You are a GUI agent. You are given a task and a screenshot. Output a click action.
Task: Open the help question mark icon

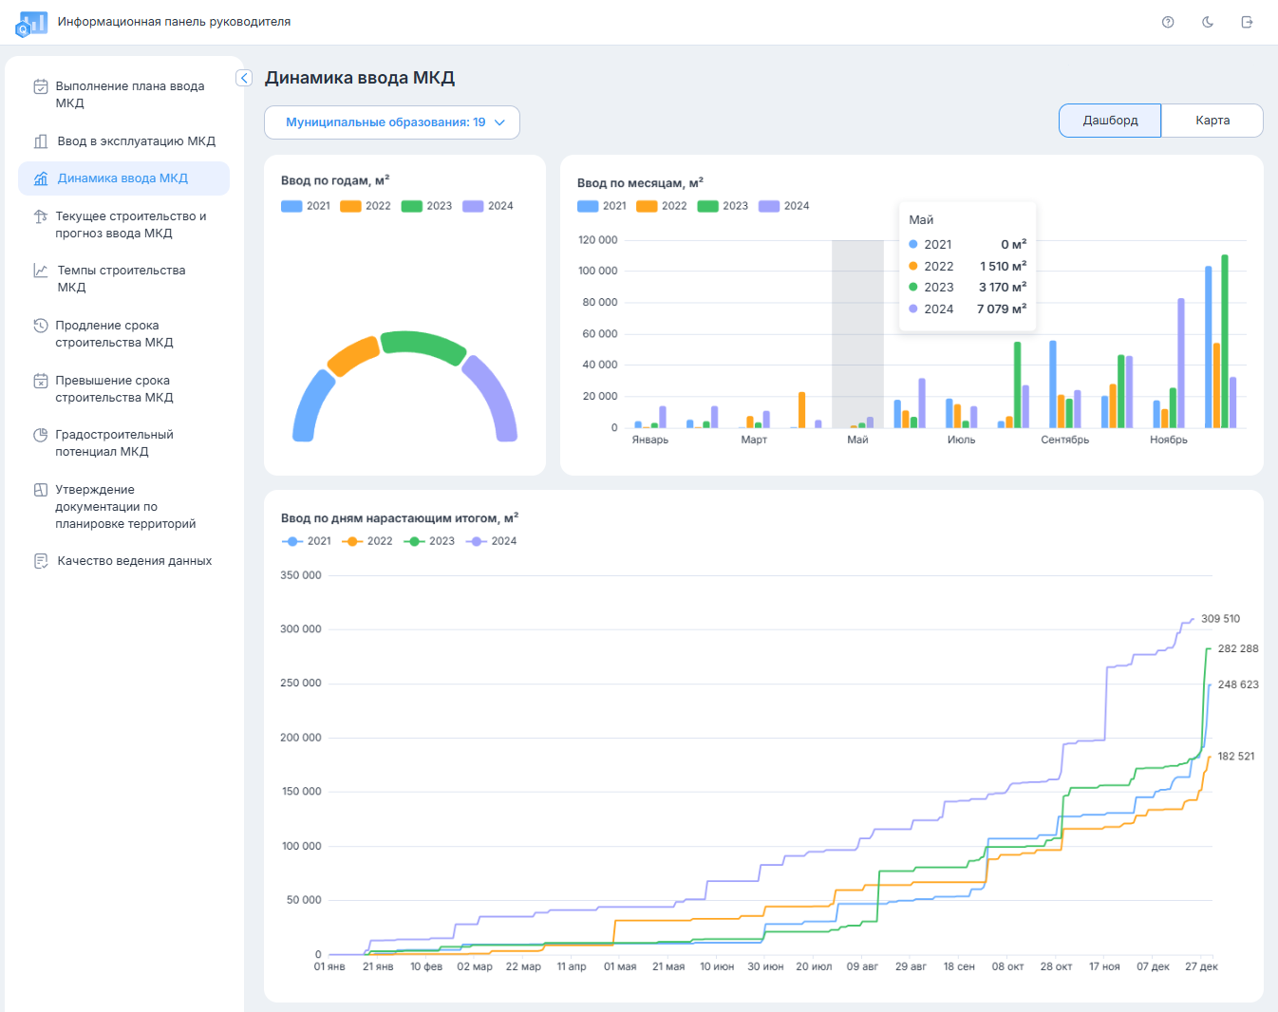pyautogui.click(x=1168, y=22)
